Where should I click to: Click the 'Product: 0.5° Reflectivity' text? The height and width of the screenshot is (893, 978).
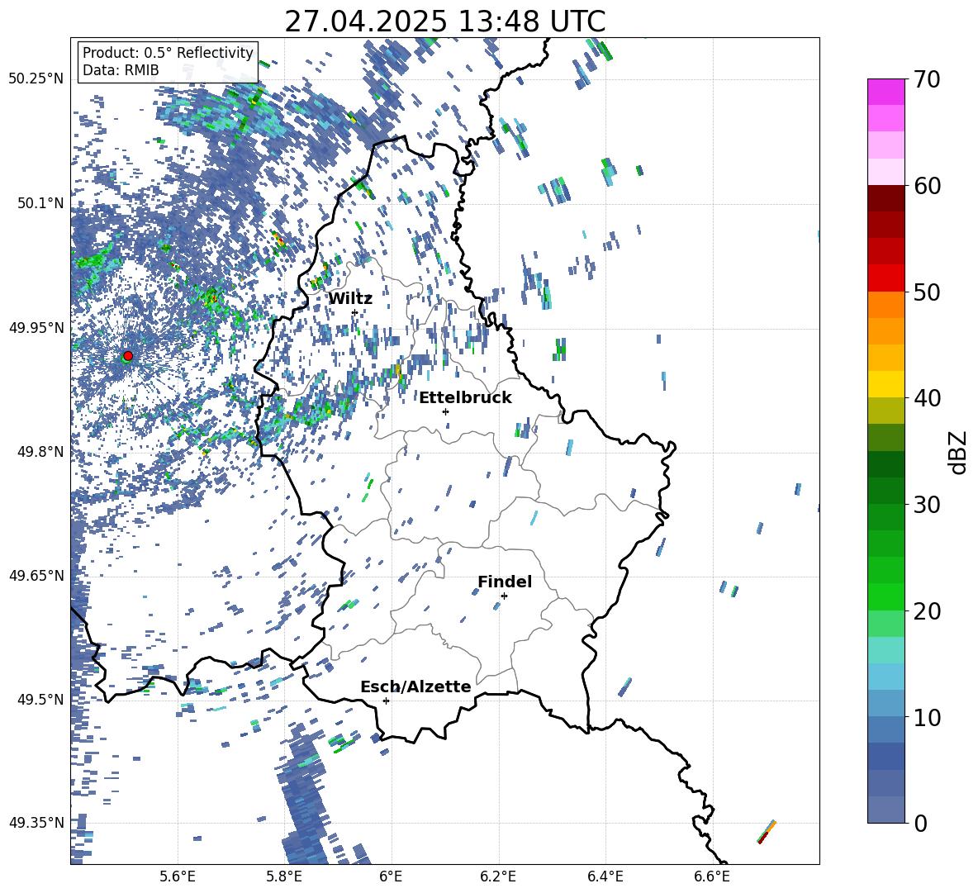coord(168,52)
